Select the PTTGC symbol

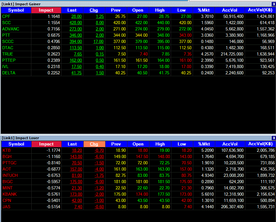pos(9,163)
